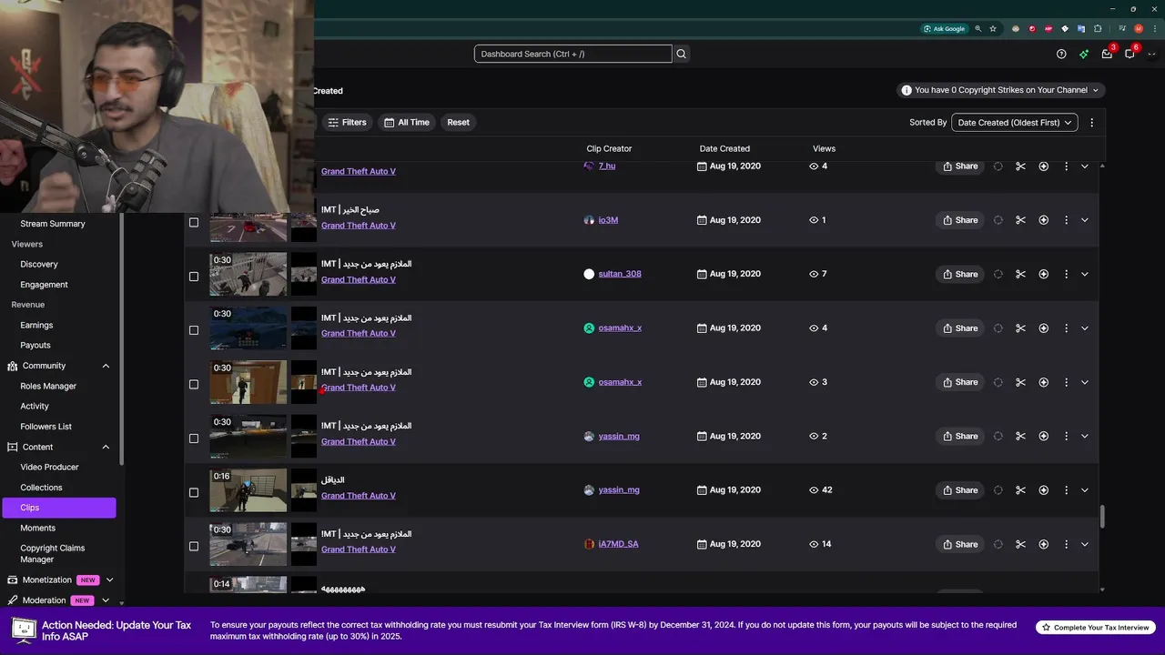The width and height of the screenshot is (1165, 655).
Task: Click dashed circle icon in yassin_mg 2-views row
Action: tap(998, 436)
